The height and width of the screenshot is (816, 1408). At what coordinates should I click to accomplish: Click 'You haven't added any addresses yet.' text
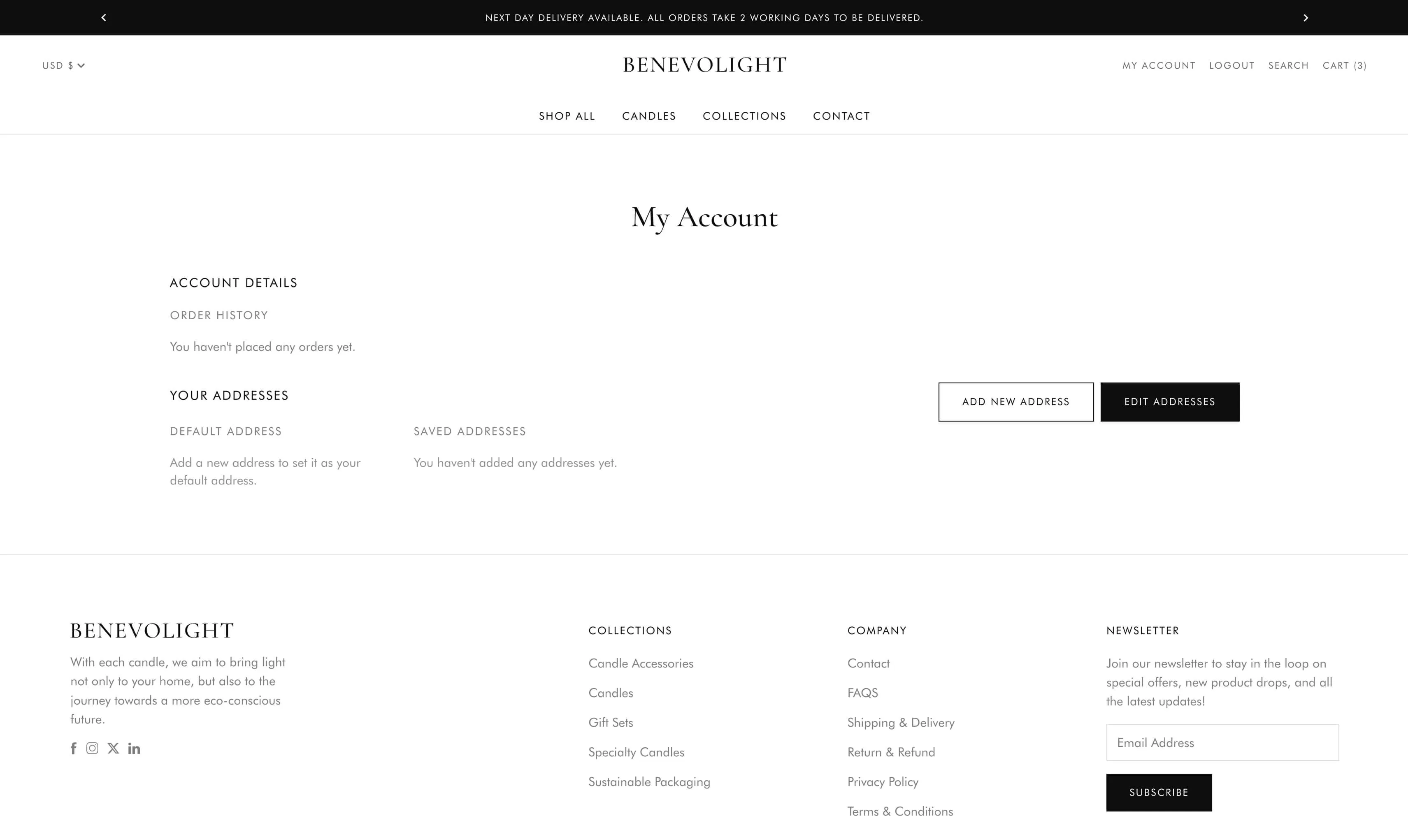[x=515, y=463]
